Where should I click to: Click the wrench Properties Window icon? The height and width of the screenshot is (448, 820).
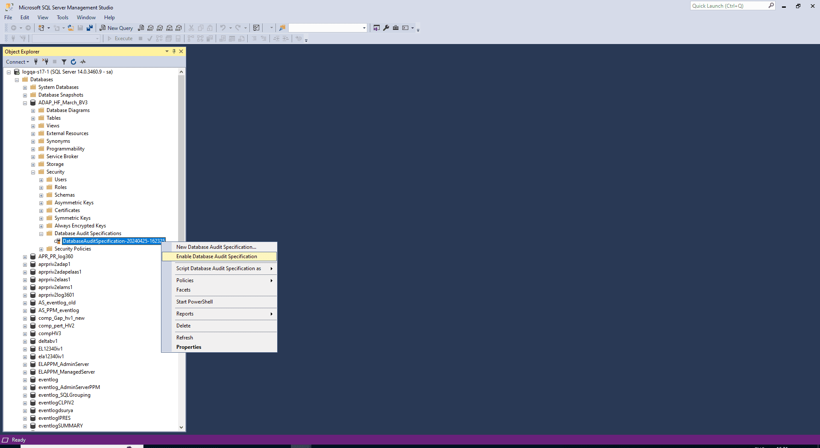coord(386,28)
